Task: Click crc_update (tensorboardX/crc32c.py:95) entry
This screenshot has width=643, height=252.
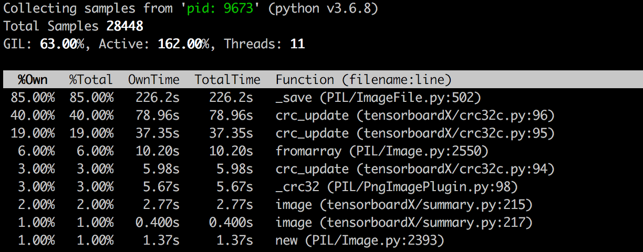Action: 415,133
